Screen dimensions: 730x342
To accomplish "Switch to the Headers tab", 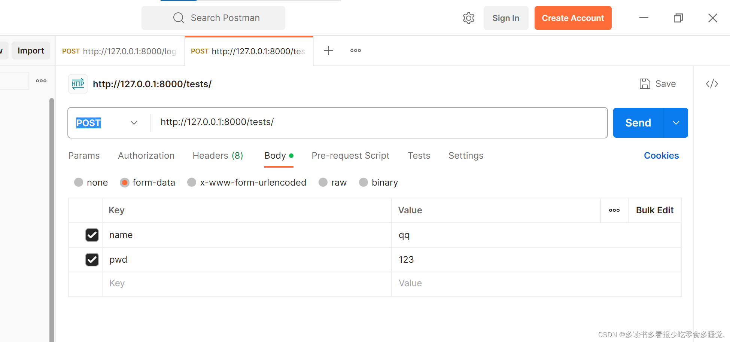I will point(218,156).
